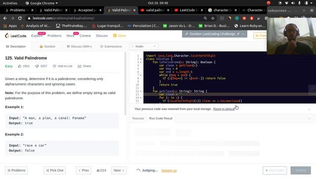Open Mock in the navbar
This screenshot has height=177, width=316.
[x=70, y=36]
